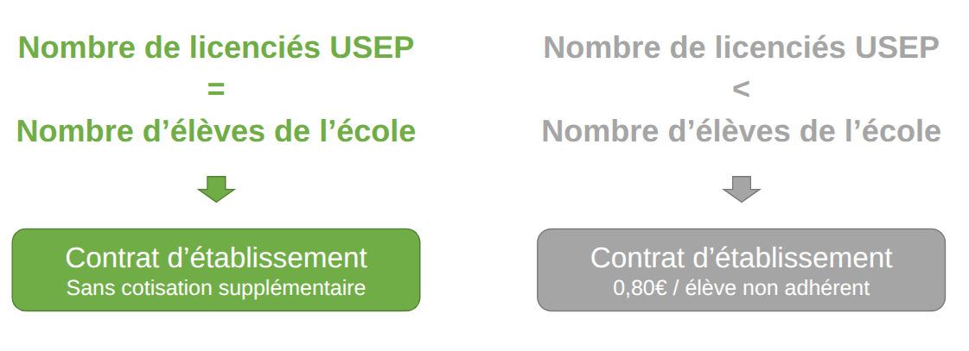Click the green equals sign
969x351 pixels.
(x=216, y=89)
